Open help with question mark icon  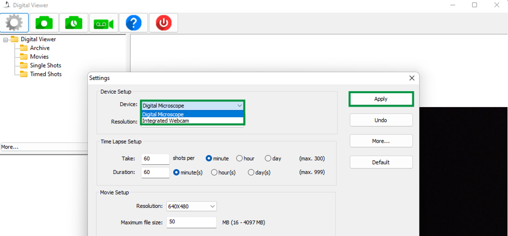point(133,23)
